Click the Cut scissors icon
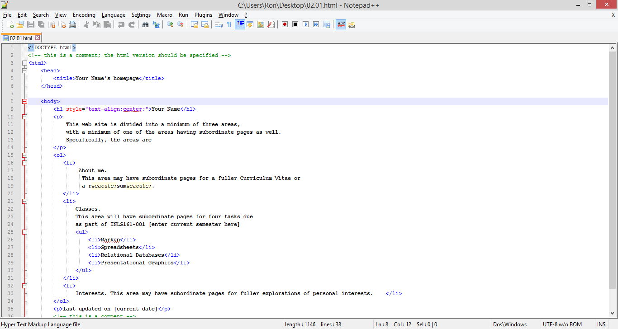Image resolution: width=618 pixels, height=329 pixels. tap(86, 24)
